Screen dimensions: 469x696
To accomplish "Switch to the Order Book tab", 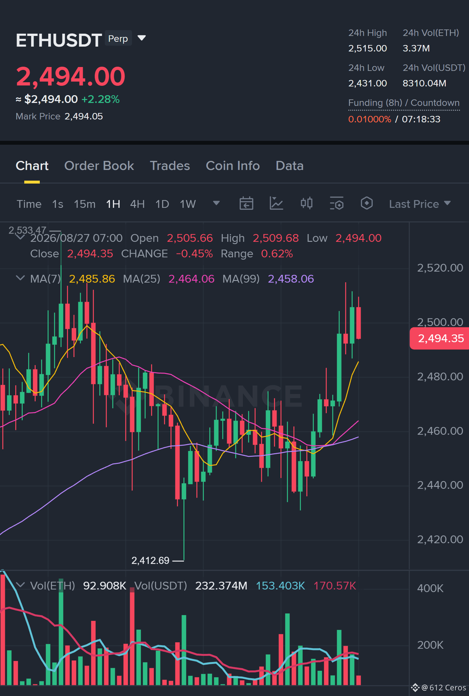I will tap(99, 166).
